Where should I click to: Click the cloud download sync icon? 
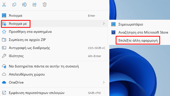[x=4, y=66]
